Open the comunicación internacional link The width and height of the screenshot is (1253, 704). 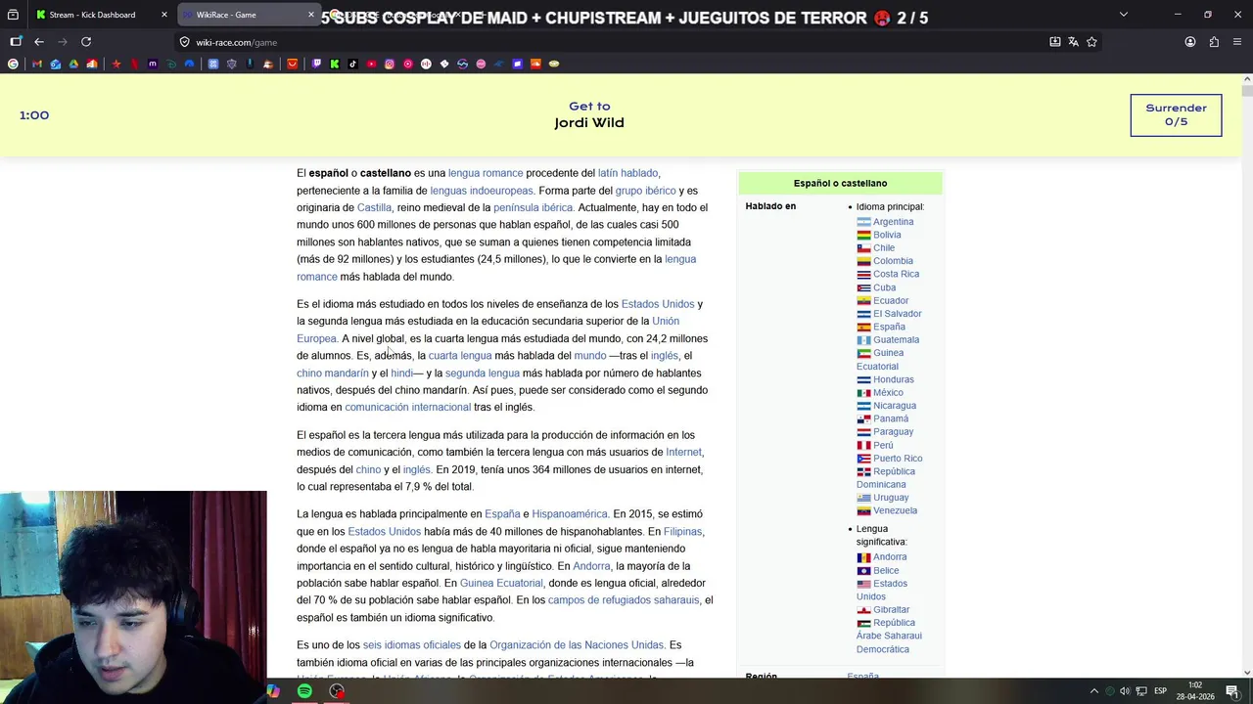[x=407, y=407]
